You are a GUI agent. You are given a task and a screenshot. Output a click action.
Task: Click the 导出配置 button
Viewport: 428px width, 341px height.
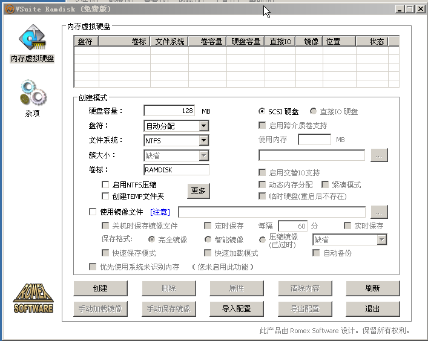pyautogui.click(x=305, y=308)
